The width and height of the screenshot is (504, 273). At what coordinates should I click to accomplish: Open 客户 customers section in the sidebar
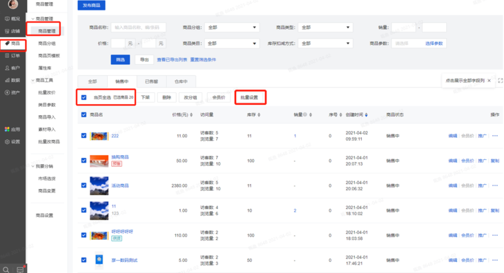12,68
